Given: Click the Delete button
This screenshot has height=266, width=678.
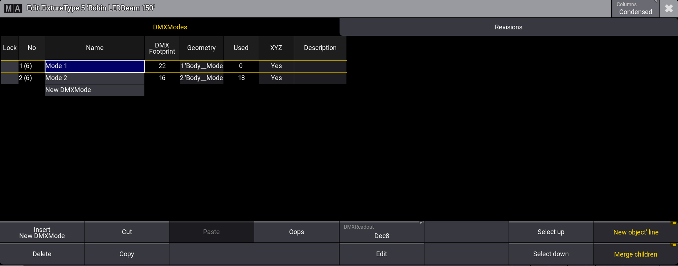Looking at the screenshot, I should (42, 254).
